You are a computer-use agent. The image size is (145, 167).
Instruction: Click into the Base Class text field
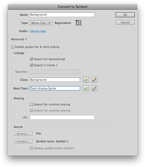coord(55,88)
